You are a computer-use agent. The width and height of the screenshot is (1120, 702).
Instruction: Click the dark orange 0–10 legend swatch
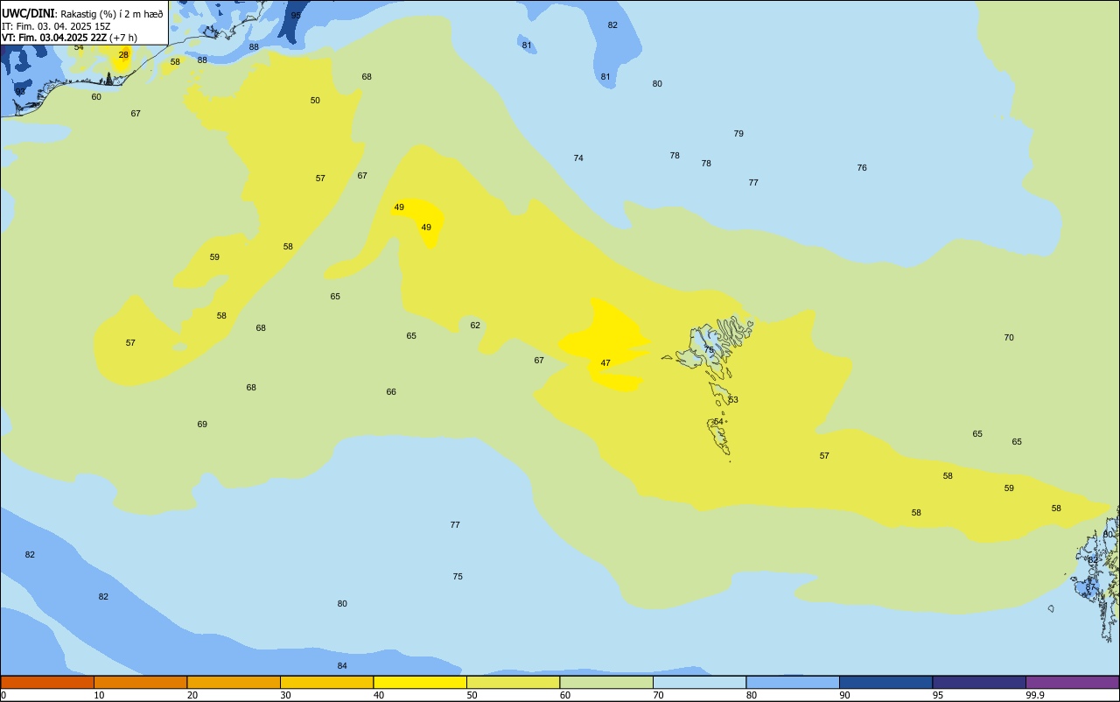tap(47, 682)
